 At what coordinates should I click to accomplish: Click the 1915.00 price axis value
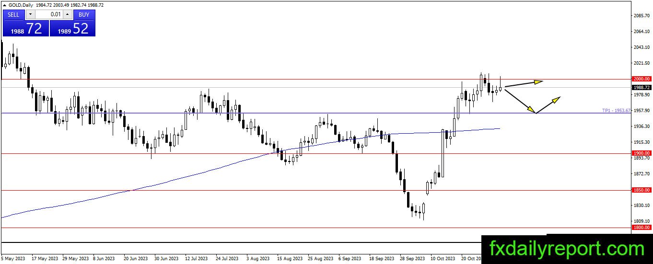(641, 142)
